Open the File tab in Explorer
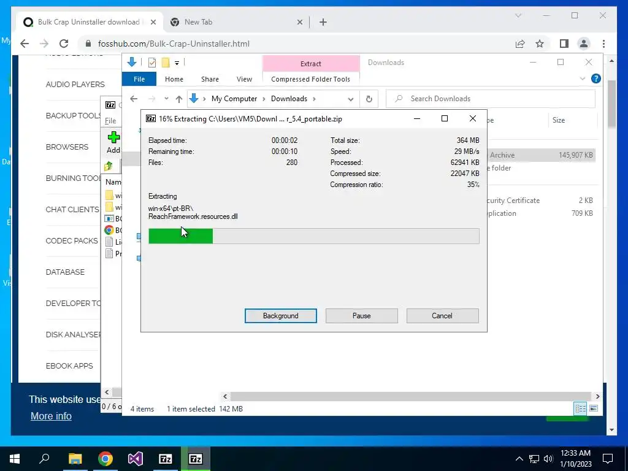 coord(139,79)
